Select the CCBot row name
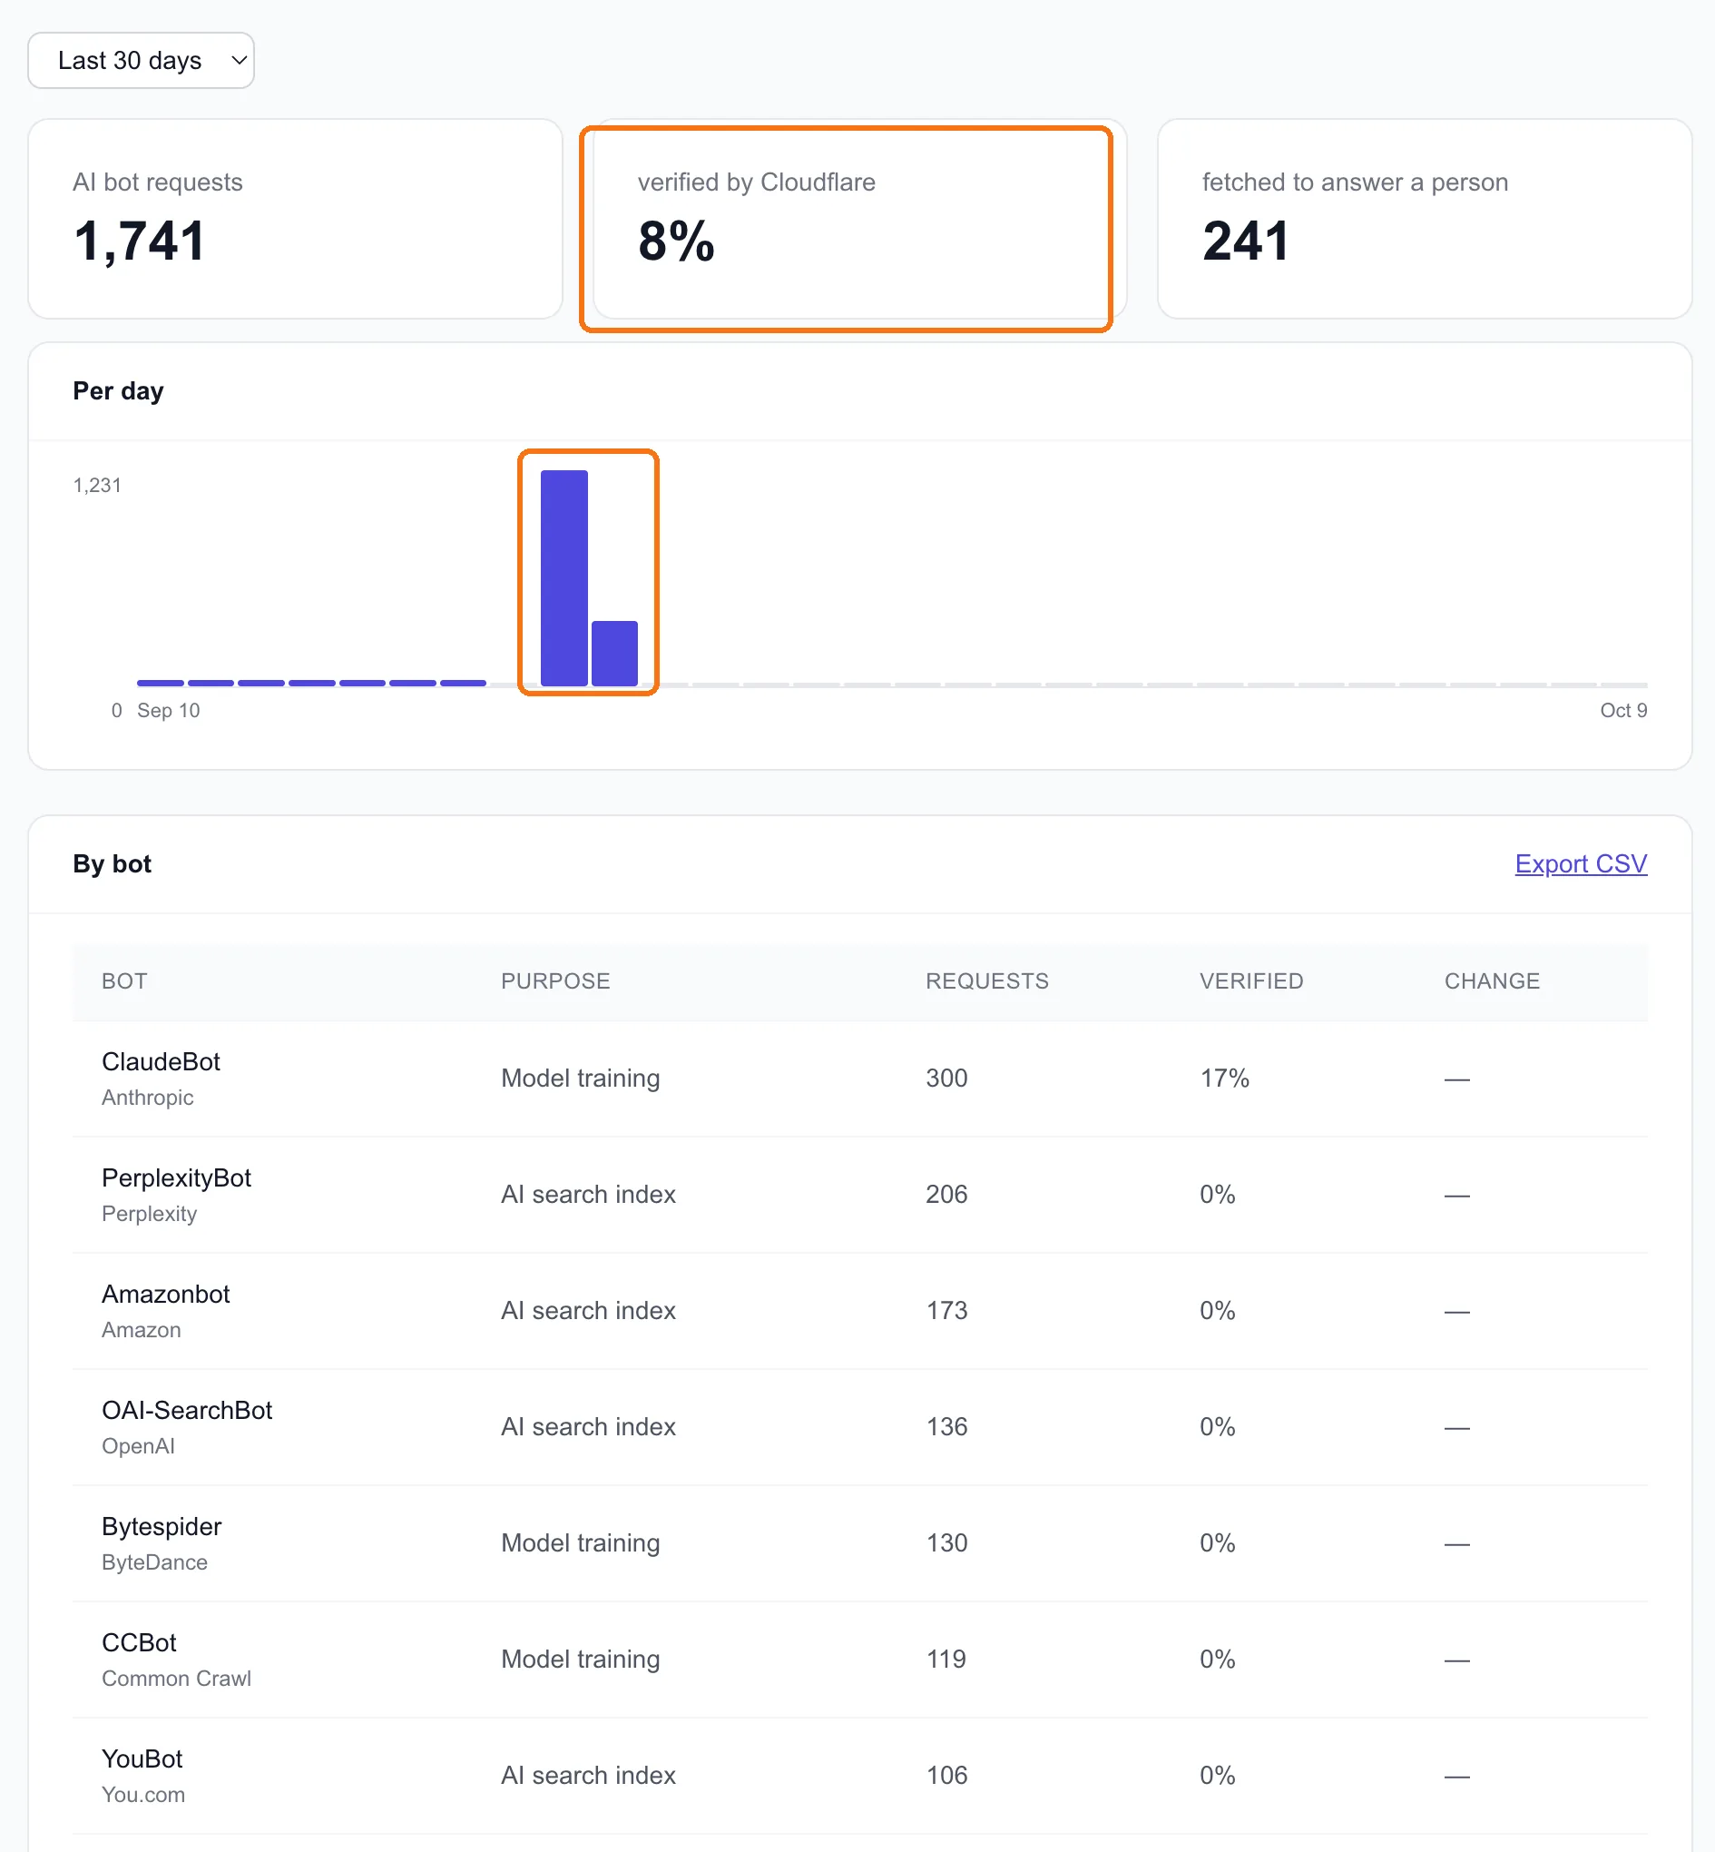Viewport: 1715px width, 1852px height. [139, 1642]
